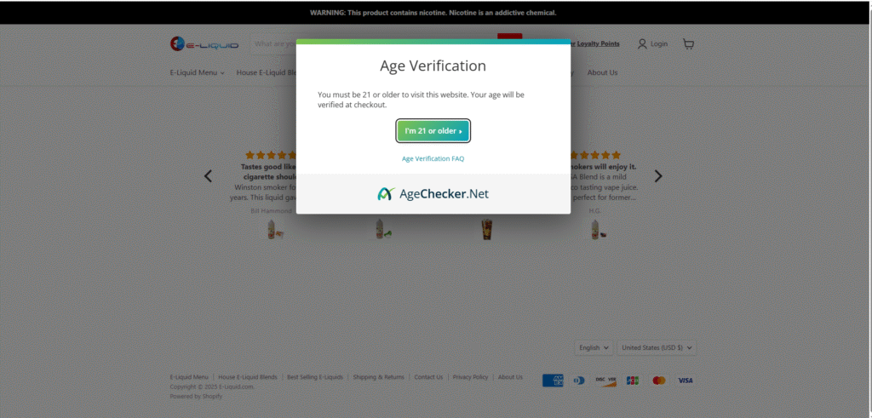This screenshot has width=872, height=418.
Task: Open the shopping cart icon
Action: point(688,44)
